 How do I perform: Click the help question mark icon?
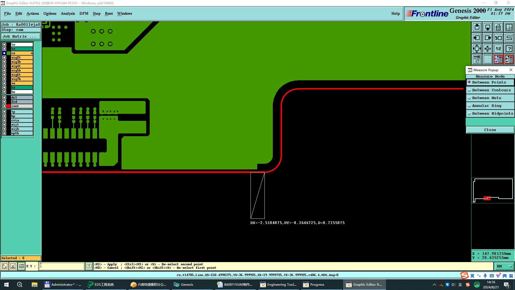tap(509, 49)
